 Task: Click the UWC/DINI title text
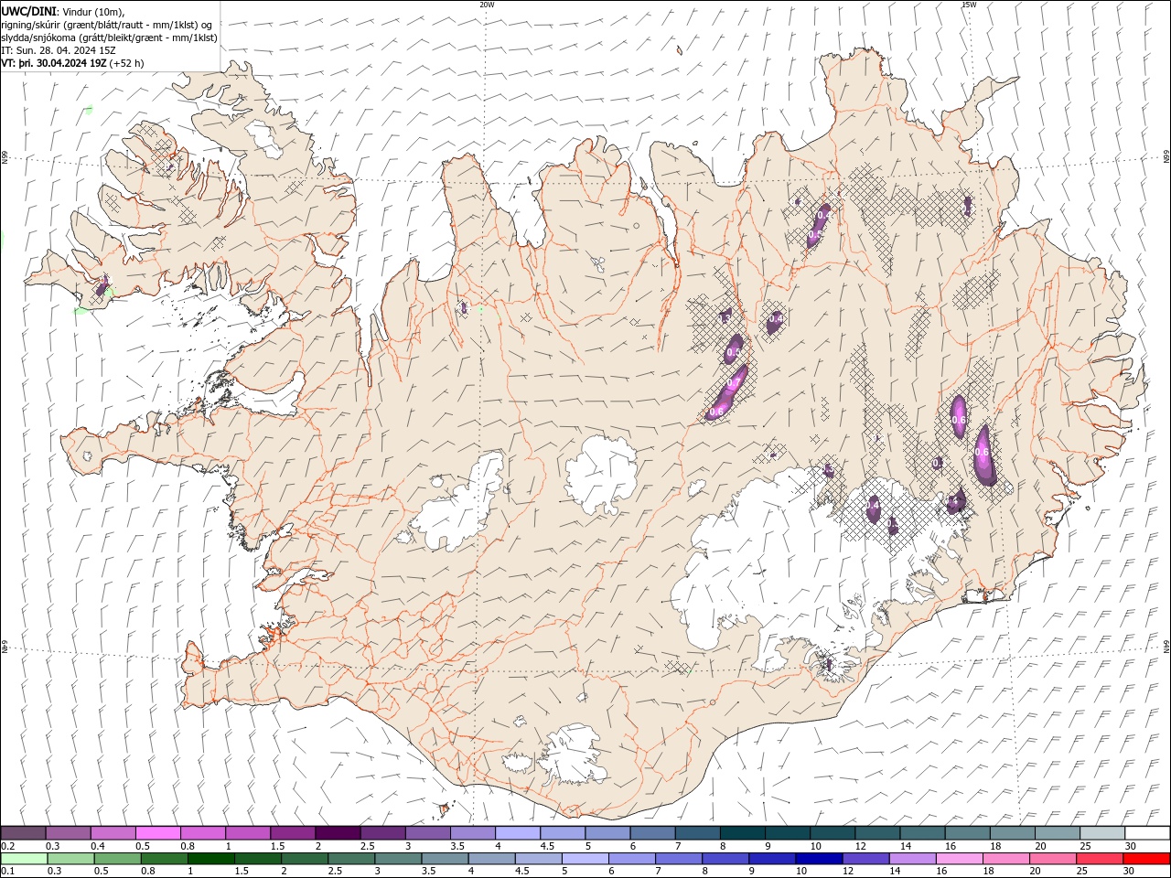(x=27, y=10)
